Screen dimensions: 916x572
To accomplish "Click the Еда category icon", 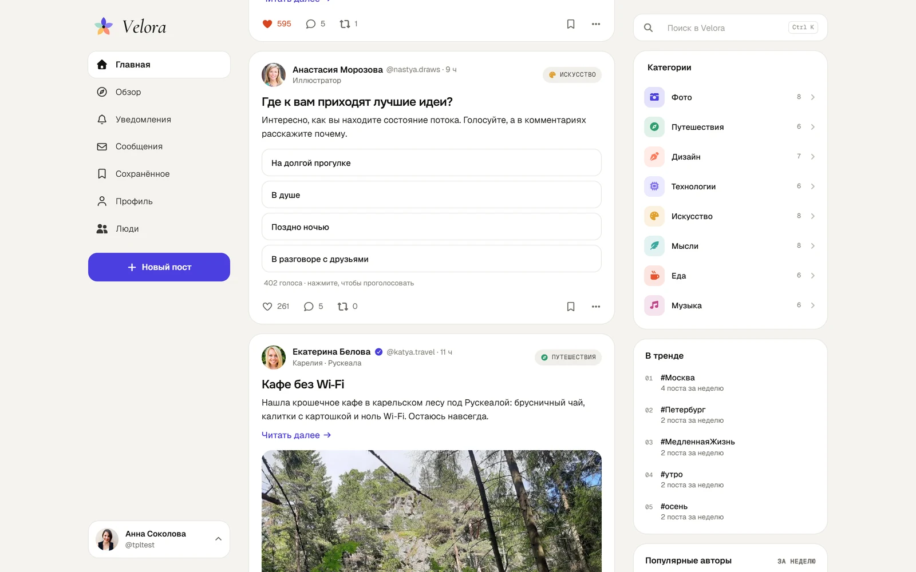I will coord(654,276).
